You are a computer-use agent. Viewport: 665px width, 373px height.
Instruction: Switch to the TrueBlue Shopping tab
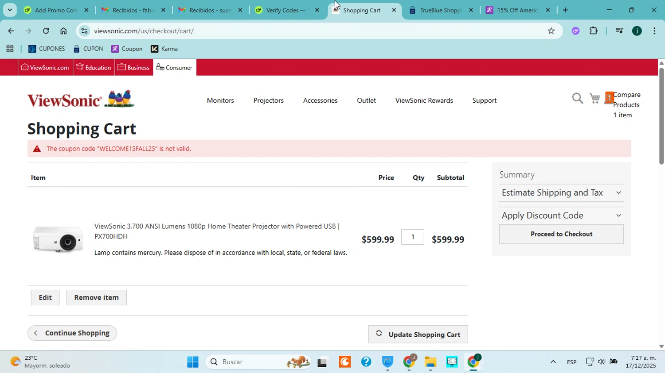[x=441, y=10]
